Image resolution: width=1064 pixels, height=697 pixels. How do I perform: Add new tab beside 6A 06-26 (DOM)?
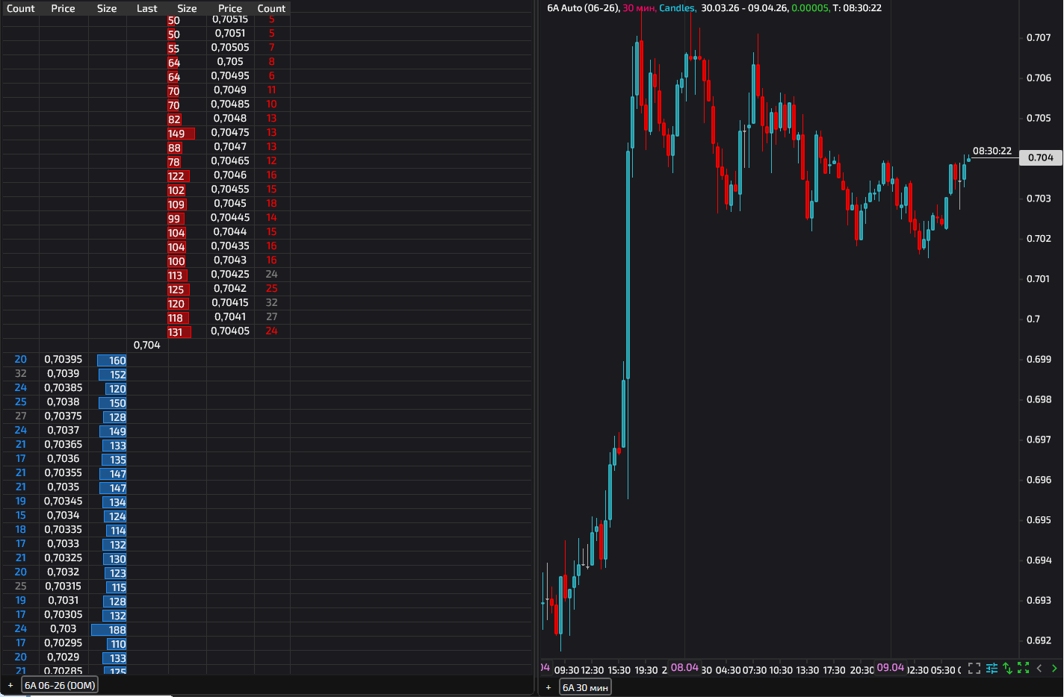[10, 685]
